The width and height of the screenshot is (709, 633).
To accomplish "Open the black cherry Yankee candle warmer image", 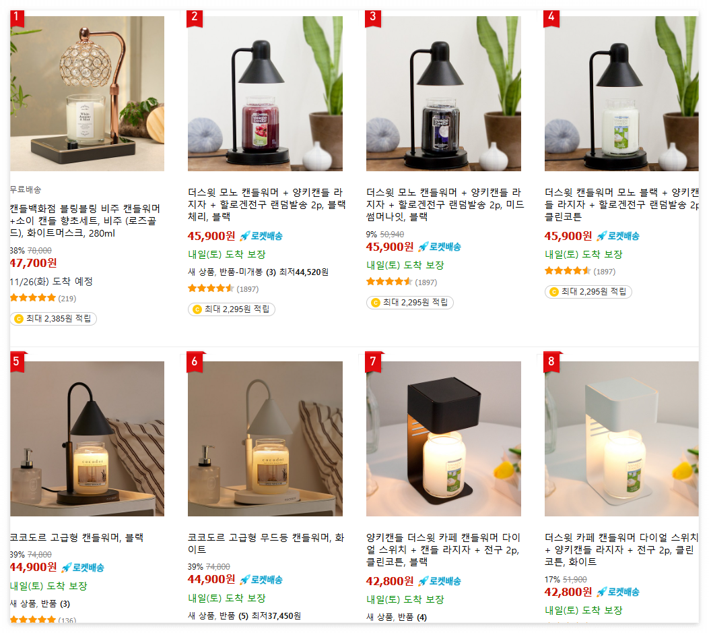I will [x=265, y=94].
